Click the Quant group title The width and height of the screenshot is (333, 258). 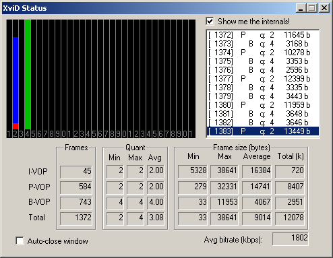pyautogui.click(x=135, y=148)
